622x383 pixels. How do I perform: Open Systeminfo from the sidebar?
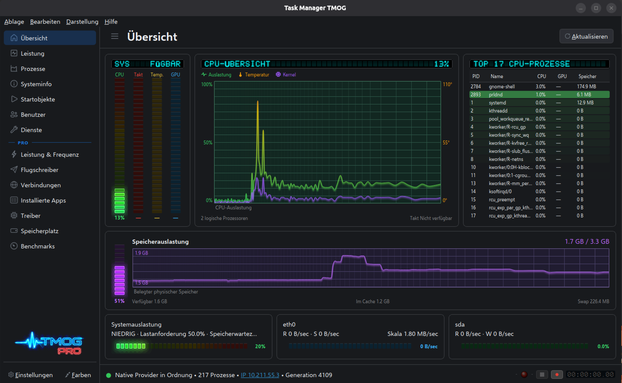click(x=50, y=84)
